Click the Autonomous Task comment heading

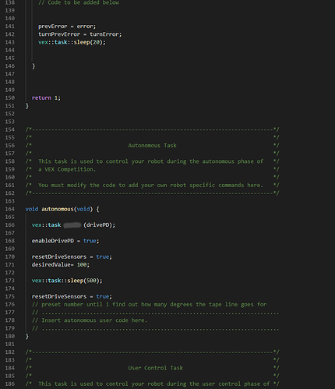coord(152,146)
